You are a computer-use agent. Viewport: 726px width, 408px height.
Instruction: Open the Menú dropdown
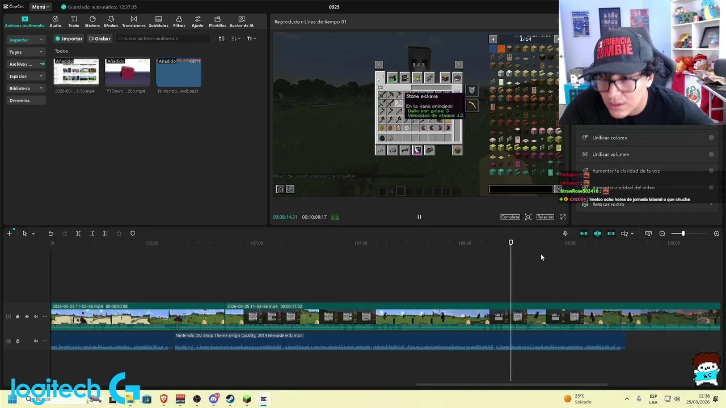coord(40,7)
